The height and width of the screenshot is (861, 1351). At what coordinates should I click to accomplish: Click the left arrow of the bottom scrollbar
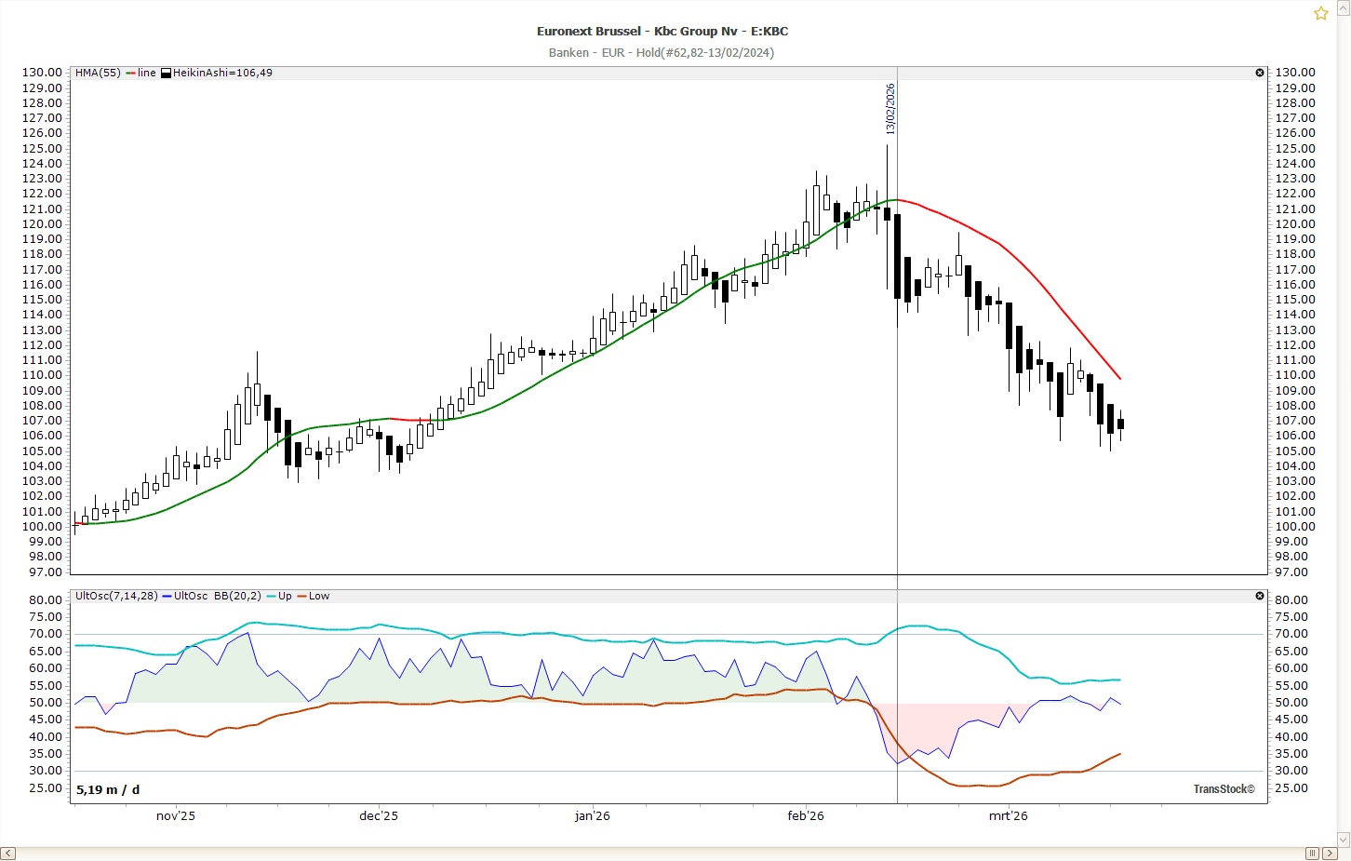(7, 852)
